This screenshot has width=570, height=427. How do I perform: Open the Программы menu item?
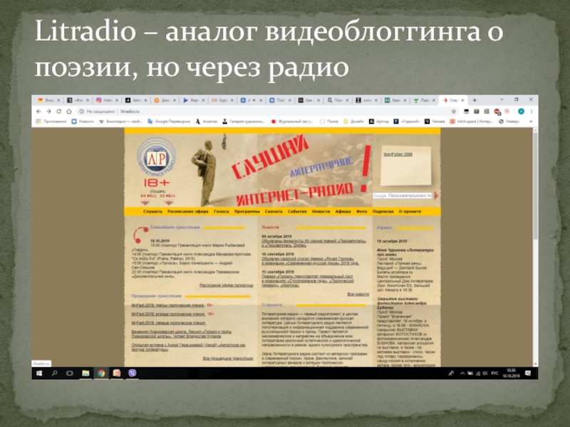[247, 211]
